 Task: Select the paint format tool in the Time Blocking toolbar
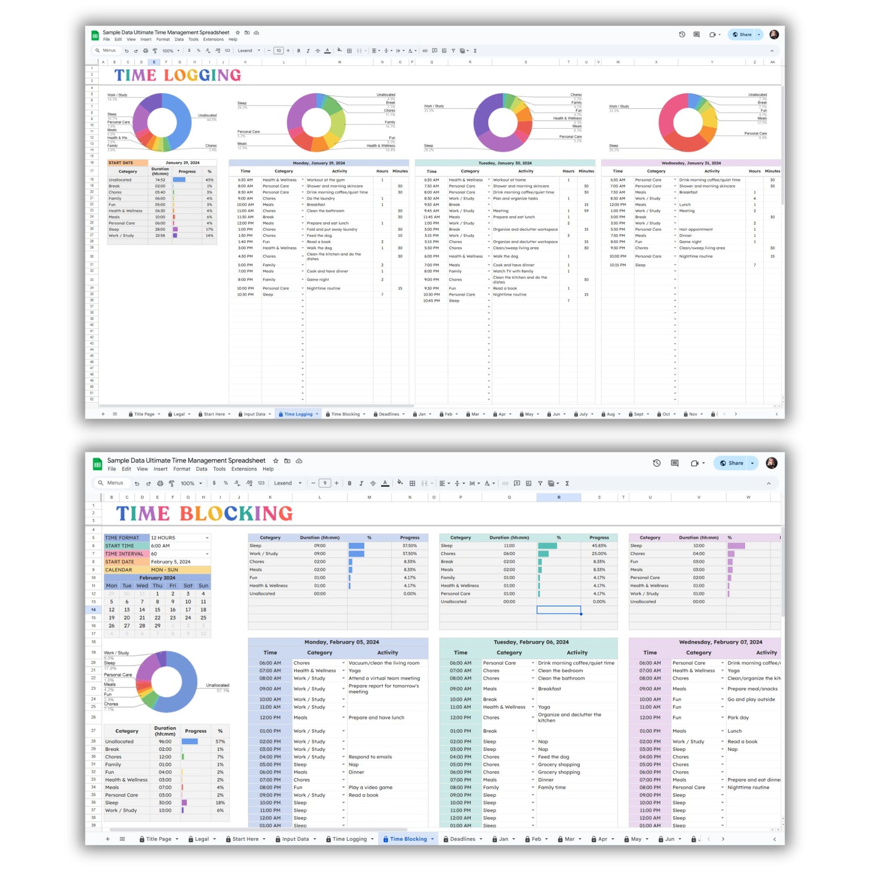172,483
